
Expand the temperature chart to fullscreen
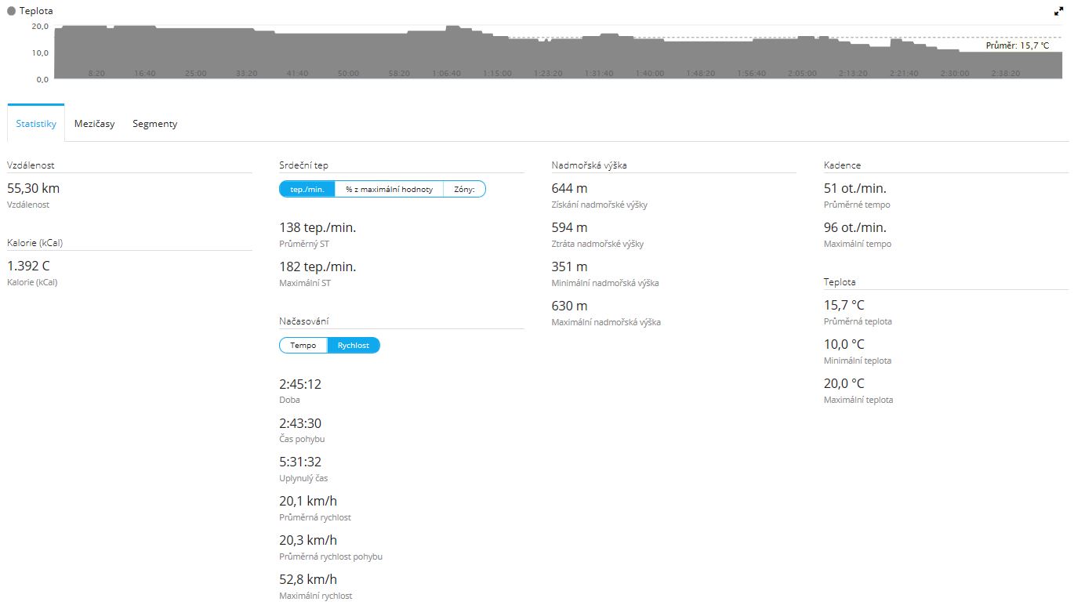pyautogui.click(x=1058, y=12)
